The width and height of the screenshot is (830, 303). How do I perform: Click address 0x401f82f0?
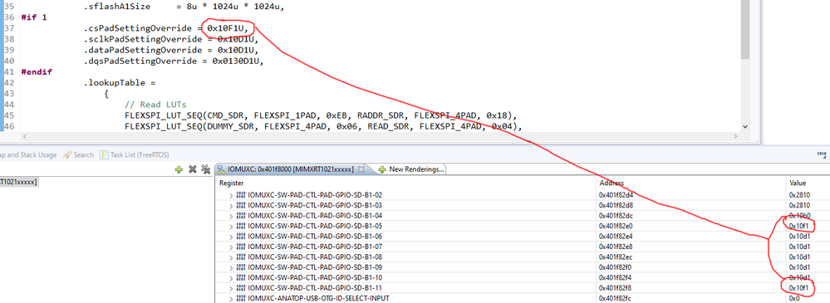[615, 267]
